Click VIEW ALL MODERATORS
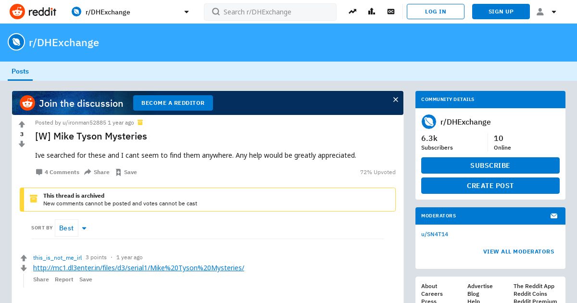 coord(519,252)
